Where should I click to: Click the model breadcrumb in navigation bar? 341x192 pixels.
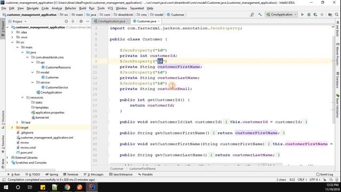point(157,14)
